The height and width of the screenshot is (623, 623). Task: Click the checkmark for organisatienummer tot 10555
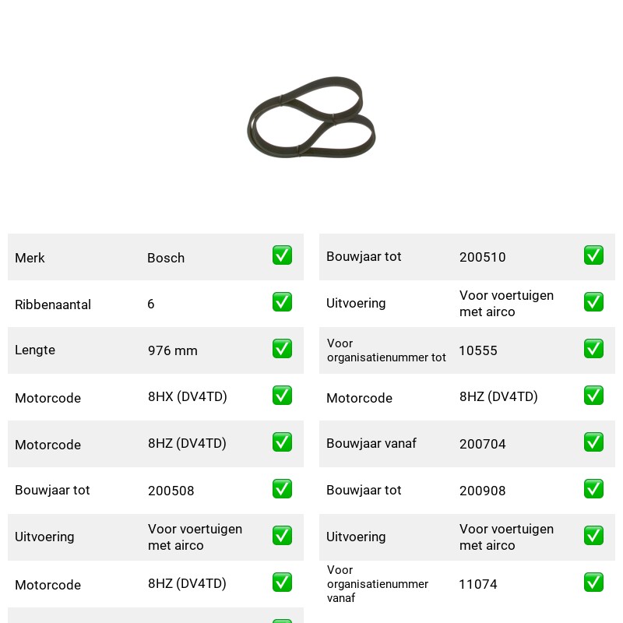pos(593,348)
